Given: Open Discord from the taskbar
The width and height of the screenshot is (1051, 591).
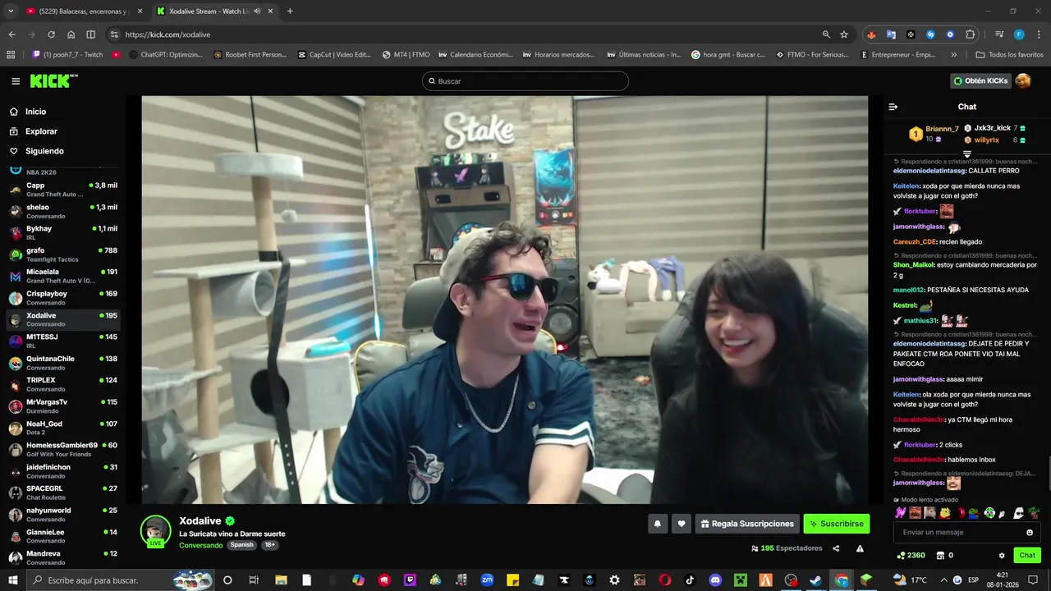Looking at the screenshot, I should [715, 580].
